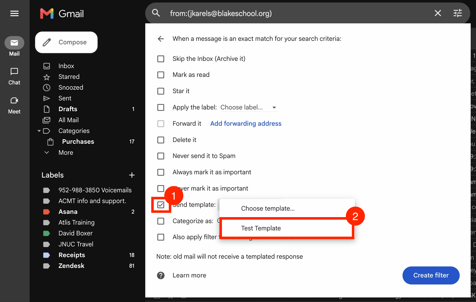The image size is (476, 302).
Task: Open the Zendesk label
Action: [x=71, y=266]
